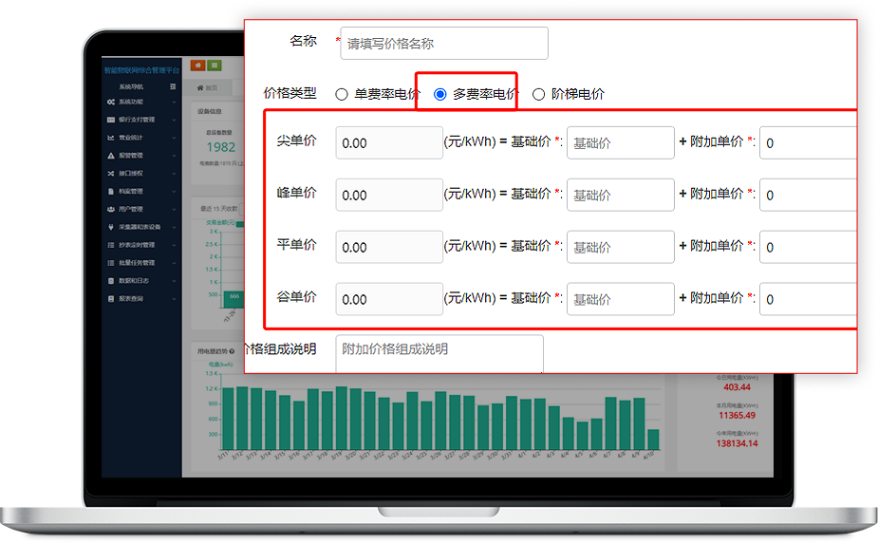The image size is (878, 543).
Task: Click the help icon next to 用电量趋势
Action: click(232, 351)
